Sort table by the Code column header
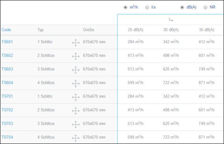224x144 pixels. coord(6,30)
